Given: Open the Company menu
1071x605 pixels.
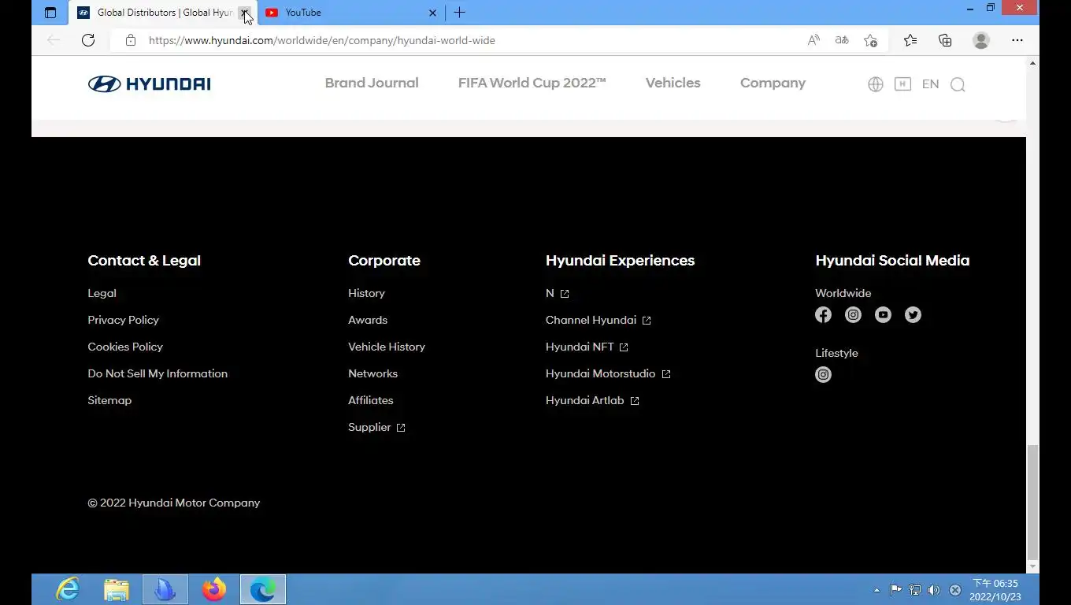Looking at the screenshot, I should tap(773, 83).
